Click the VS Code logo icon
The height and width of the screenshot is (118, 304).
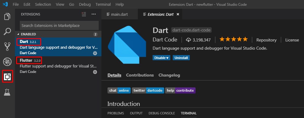[5, 4]
